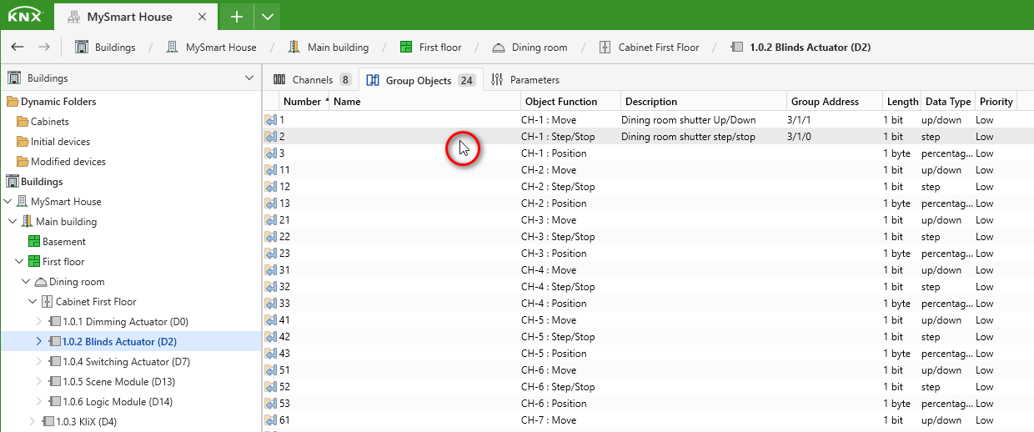Sort by Description column header
The height and width of the screenshot is (432, 1034).
(x=705, y=102)
